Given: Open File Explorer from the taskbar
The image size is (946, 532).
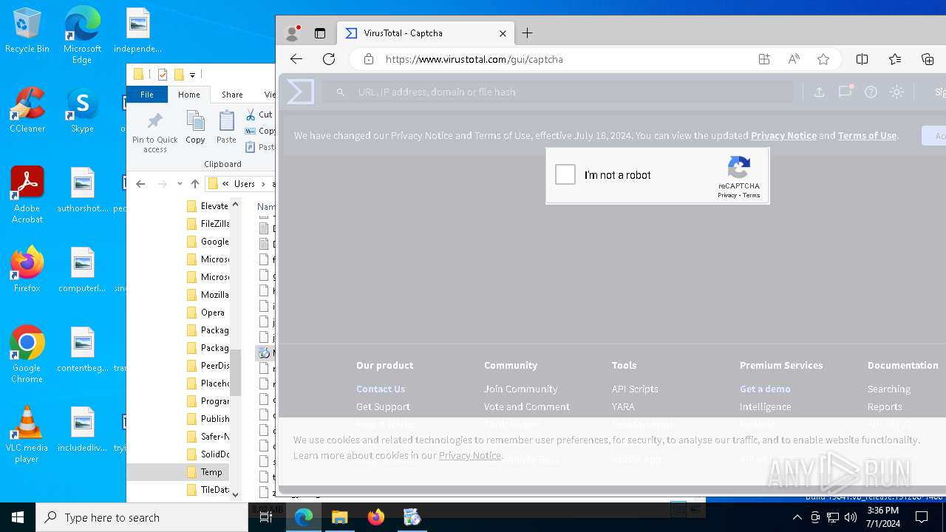Looking at the screenshot, I should click(x=340, y=517).
